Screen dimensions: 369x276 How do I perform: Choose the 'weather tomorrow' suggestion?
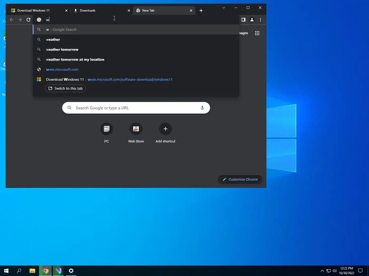136,49
